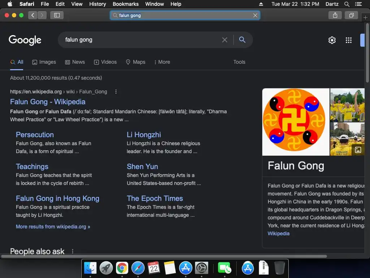Open the Shen Yun sublink
Image resolution: width=370 pixels, height=278 pixels.
(x=142, y=167)
